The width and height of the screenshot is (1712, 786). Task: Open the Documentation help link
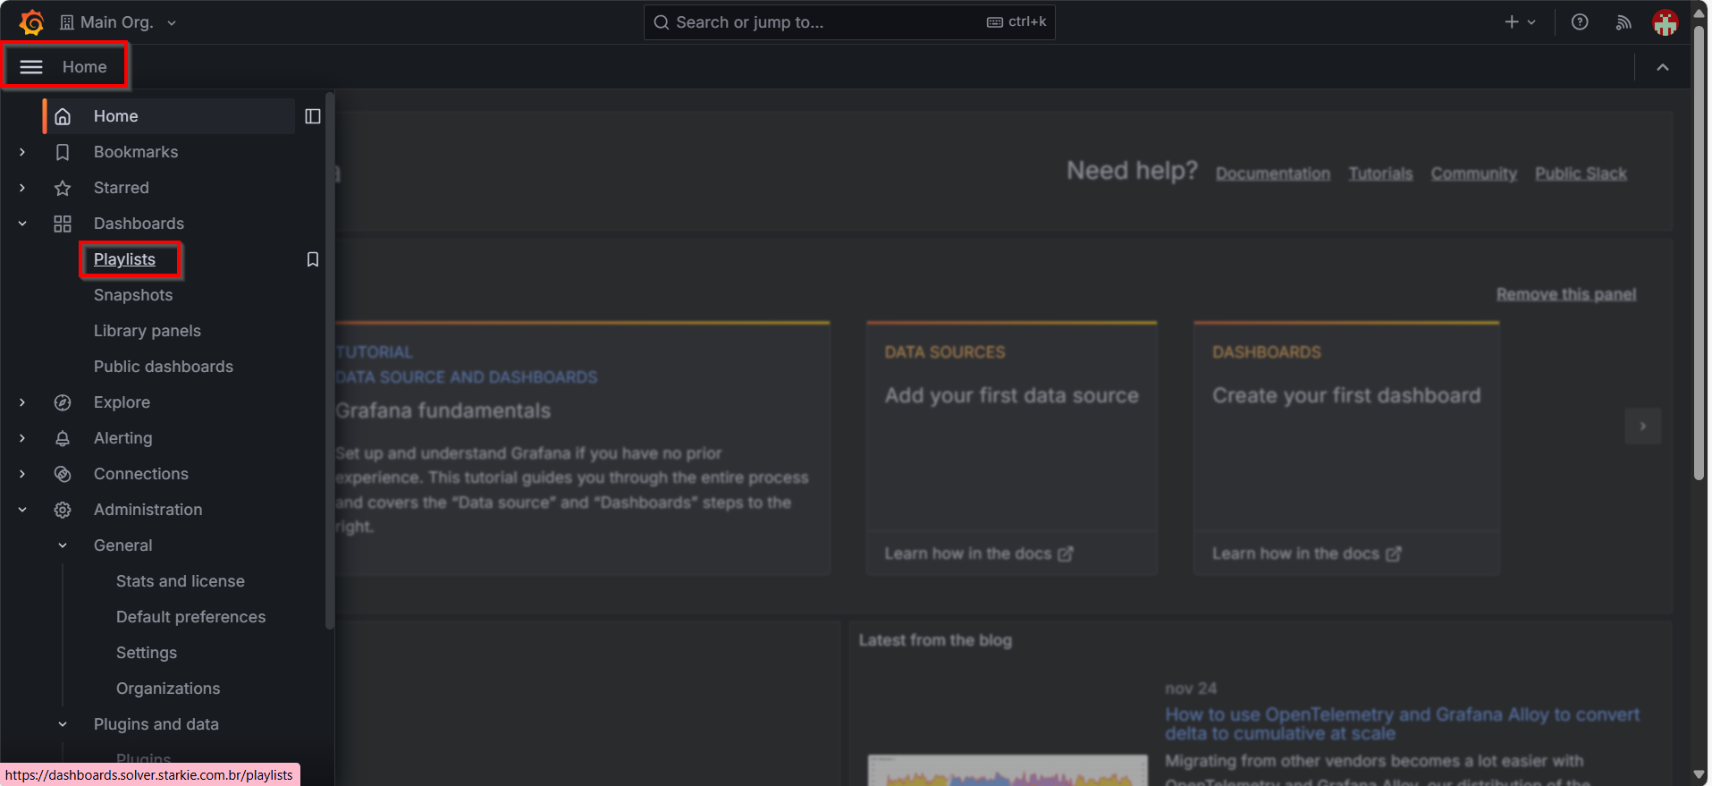(x=1273, y=173)
